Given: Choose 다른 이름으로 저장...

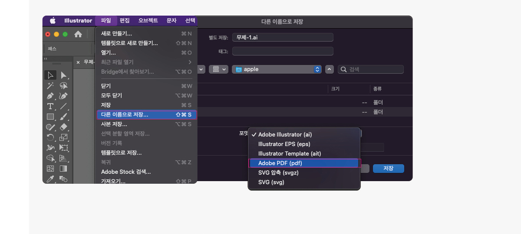Looking at the screenshot, I should [146, 115].
